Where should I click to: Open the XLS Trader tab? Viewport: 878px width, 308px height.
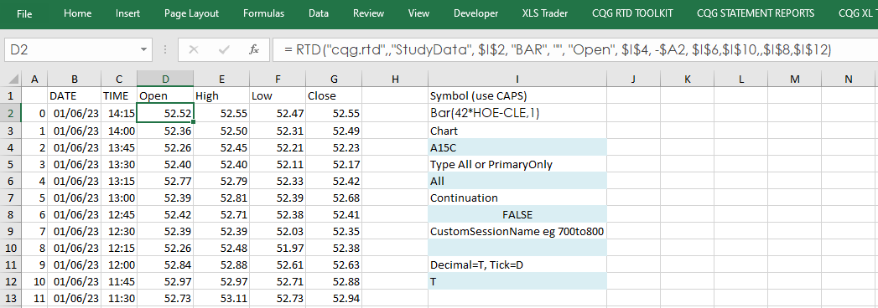[544, 13]
